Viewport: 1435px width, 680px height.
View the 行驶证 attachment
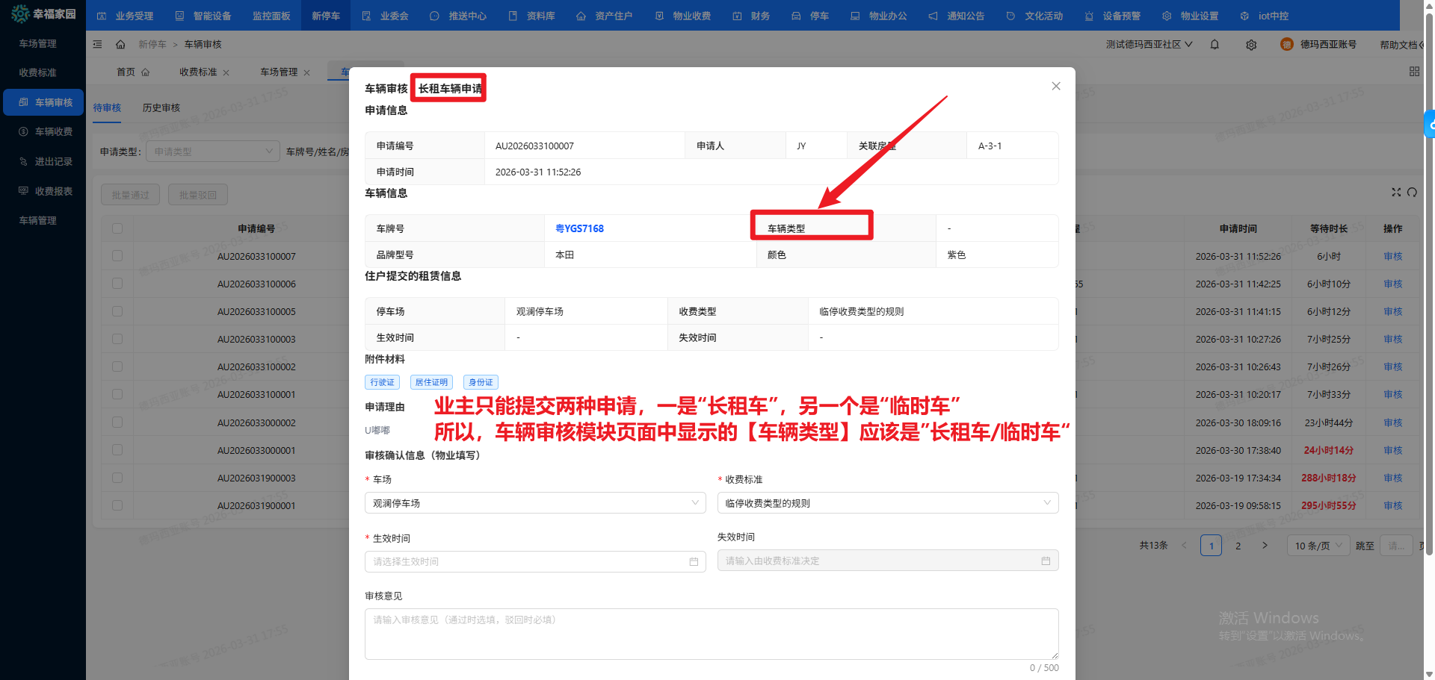pos(382,381)
